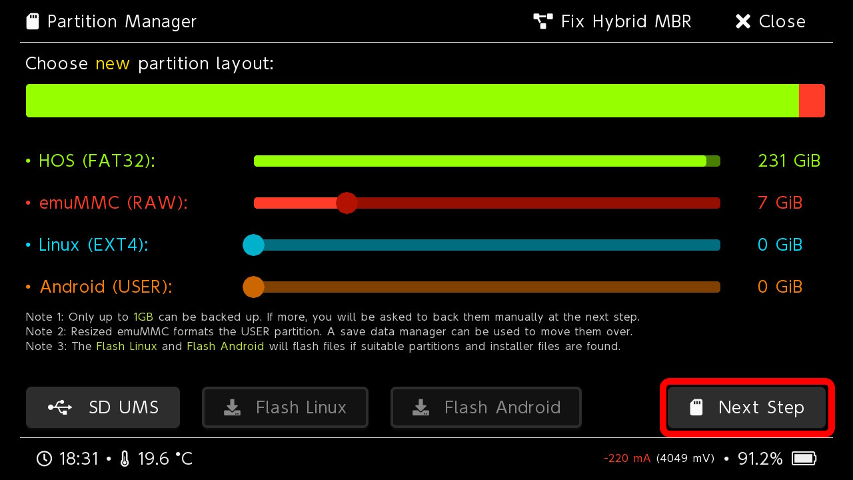
Task: Click the SD card icon on Next Step
Action: [x=696, y=407]
